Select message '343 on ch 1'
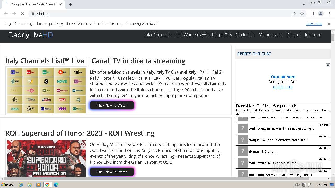Image resolution: width=335 pixels, height=188 pixels. tap(269, 152)
